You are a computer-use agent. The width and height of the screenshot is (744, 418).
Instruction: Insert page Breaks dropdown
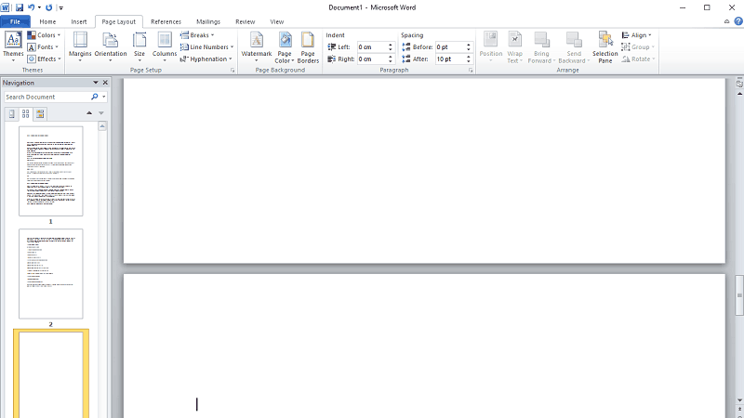[197, 35]
